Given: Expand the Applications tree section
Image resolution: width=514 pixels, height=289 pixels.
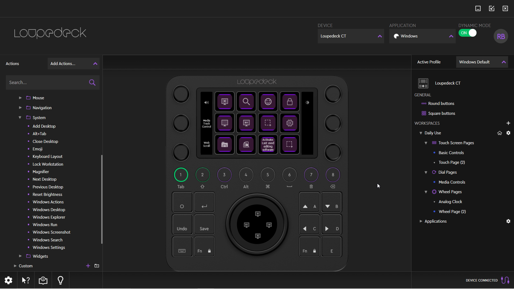Looking at the screenshot, I should [421, 221].
